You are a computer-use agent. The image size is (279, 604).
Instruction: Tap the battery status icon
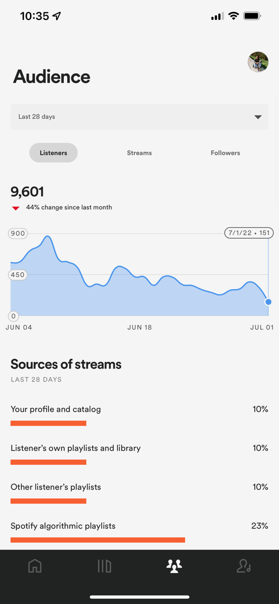point(252,16)
